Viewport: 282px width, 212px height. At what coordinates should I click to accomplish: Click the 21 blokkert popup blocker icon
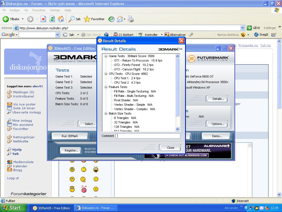click(x=116, y=35)
